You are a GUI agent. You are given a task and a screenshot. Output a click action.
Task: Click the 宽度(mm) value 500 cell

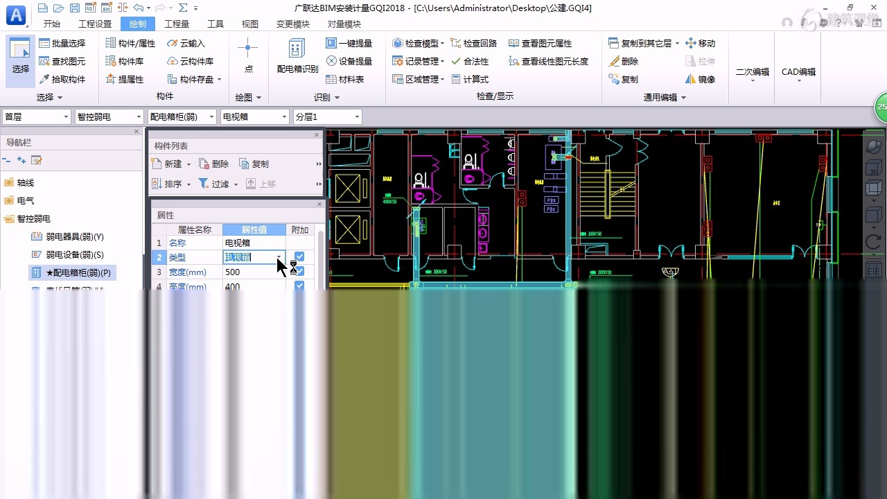(x=254, y=272)
